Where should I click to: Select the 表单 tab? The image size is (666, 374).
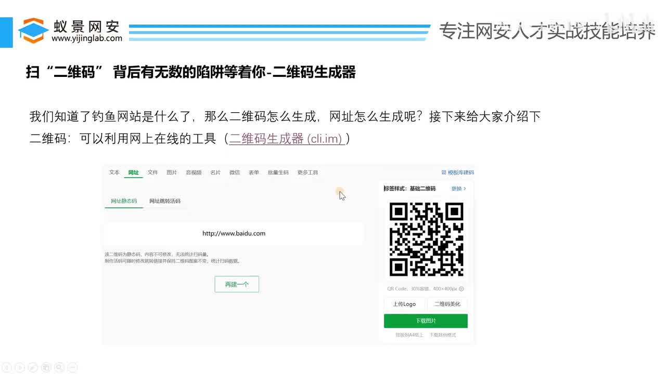click(254, 172)
